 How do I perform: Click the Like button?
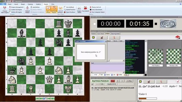tap(113, 75)
